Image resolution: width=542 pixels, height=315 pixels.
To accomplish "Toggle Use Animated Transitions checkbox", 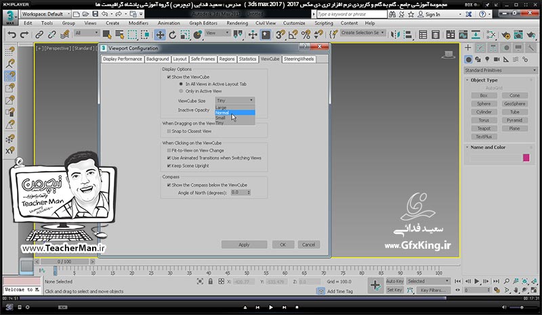I will click(x=169, y=158).
